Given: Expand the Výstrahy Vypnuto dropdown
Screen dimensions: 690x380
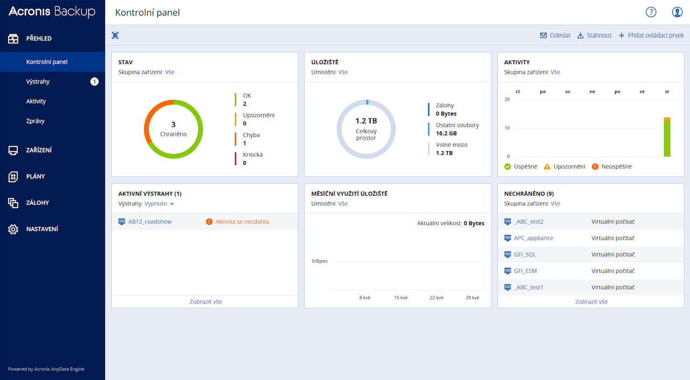Looking at the screenshot, I should 159,204.
